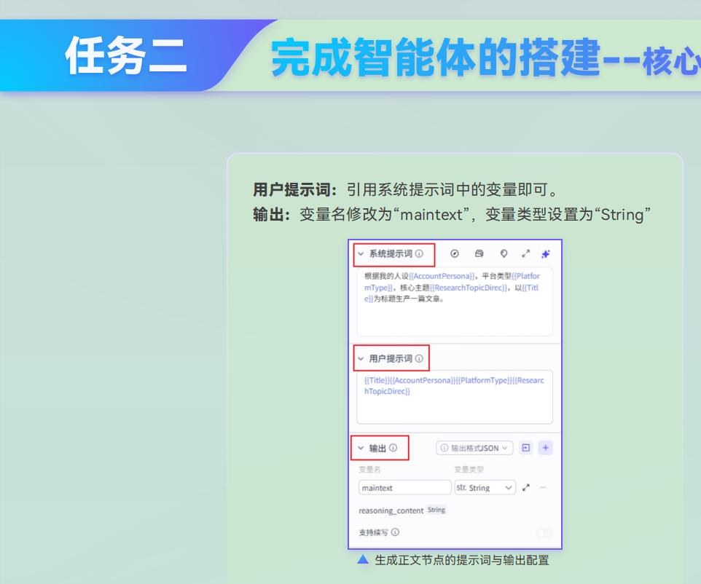Add a new output variable with plus
Image resolution: width=701 pixels, height=584 pixels.
coord(545,448)
